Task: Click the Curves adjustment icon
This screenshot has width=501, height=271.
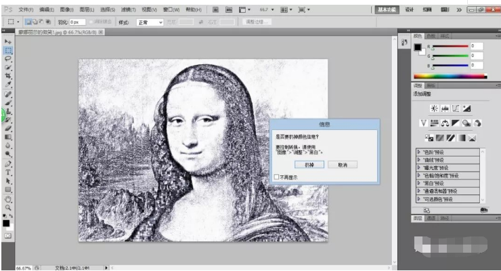Action: 456,108
